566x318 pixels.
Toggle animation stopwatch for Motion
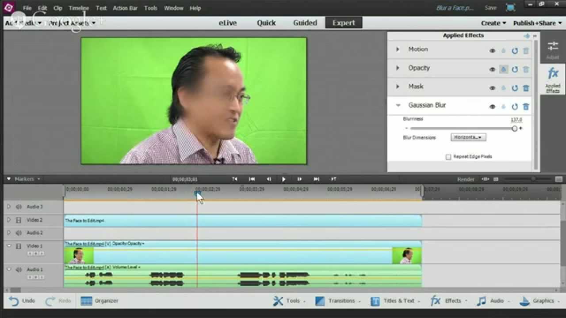504,51
